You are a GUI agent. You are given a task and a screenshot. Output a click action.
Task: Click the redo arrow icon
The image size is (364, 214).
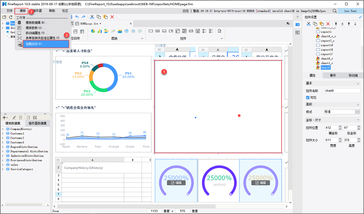pos(84,17)
